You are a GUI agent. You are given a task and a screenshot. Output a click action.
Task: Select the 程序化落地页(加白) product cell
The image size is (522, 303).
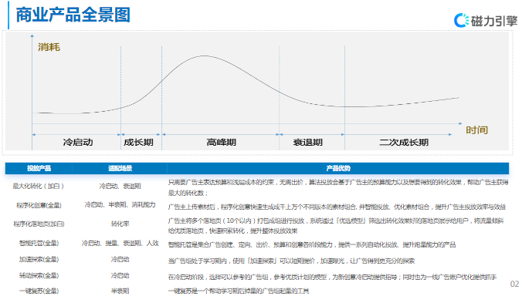click(39, 224)
